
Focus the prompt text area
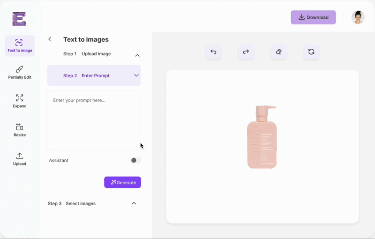tap(94, 120)
